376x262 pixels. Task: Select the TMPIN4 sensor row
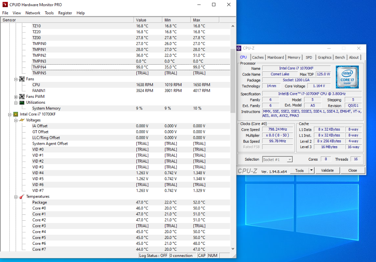tap(131, 67)
